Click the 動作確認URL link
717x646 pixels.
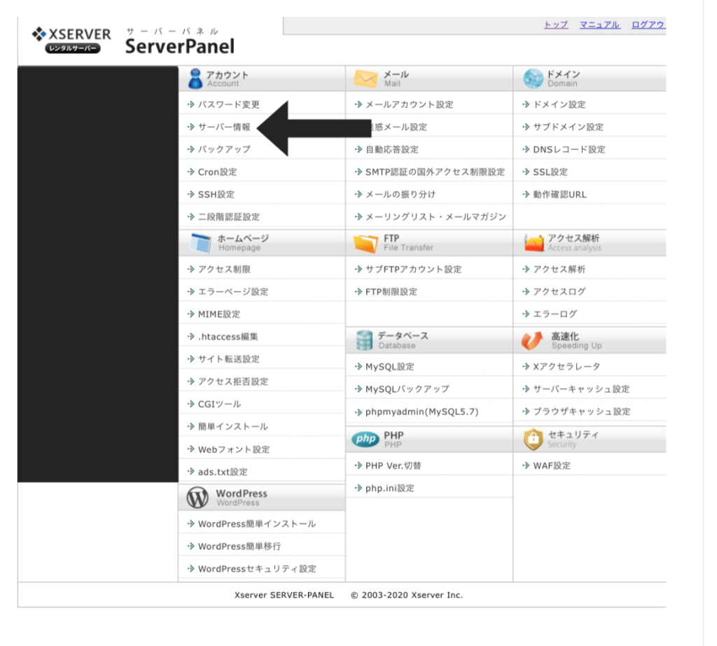[x=559, y=195]
